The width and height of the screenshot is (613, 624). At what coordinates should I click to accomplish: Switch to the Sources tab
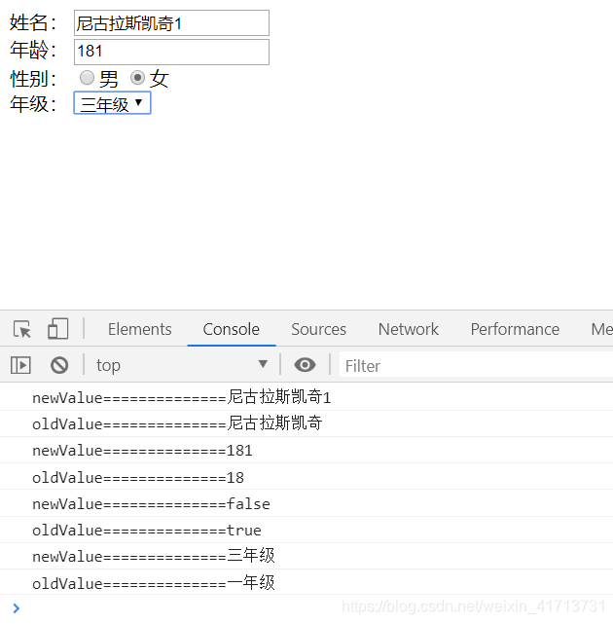pos(318,329)
